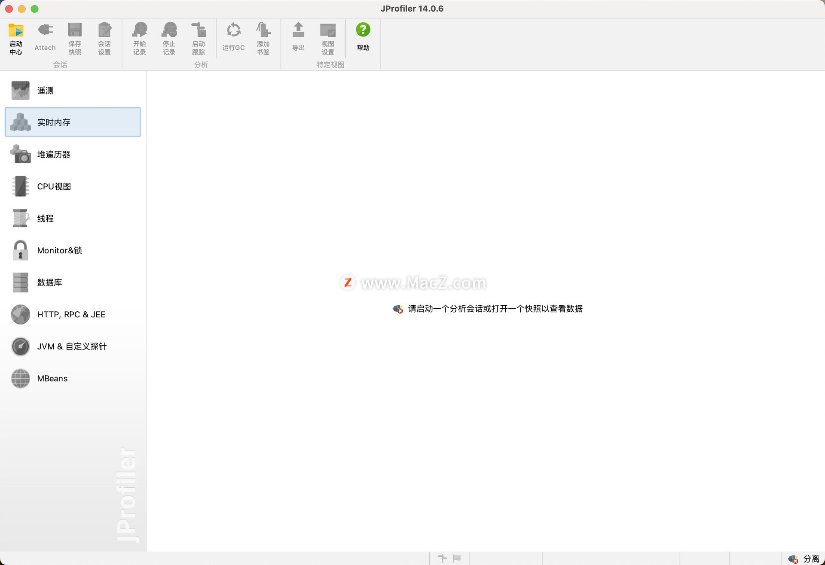This screenshot has width=825, height=565.
Task: Click the status bar pin icon
Action: [x=442, y=558]
